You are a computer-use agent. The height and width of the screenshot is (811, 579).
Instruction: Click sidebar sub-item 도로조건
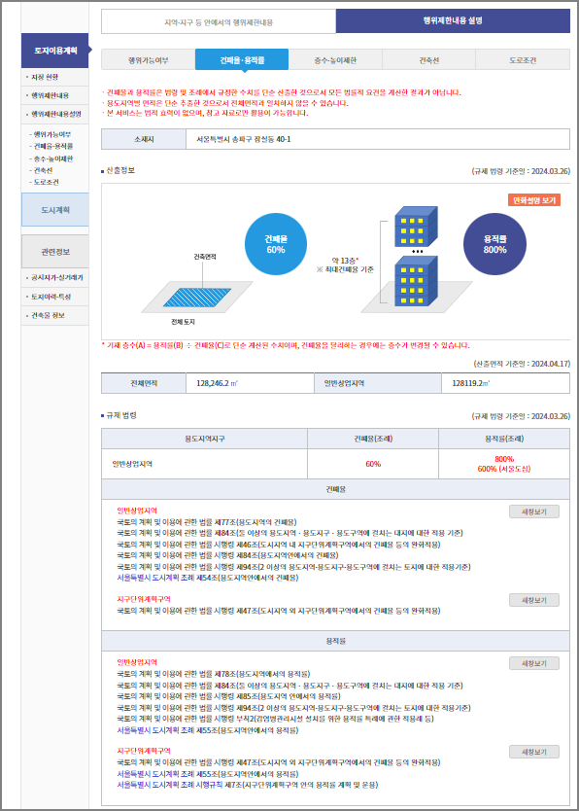coord(44,182)
